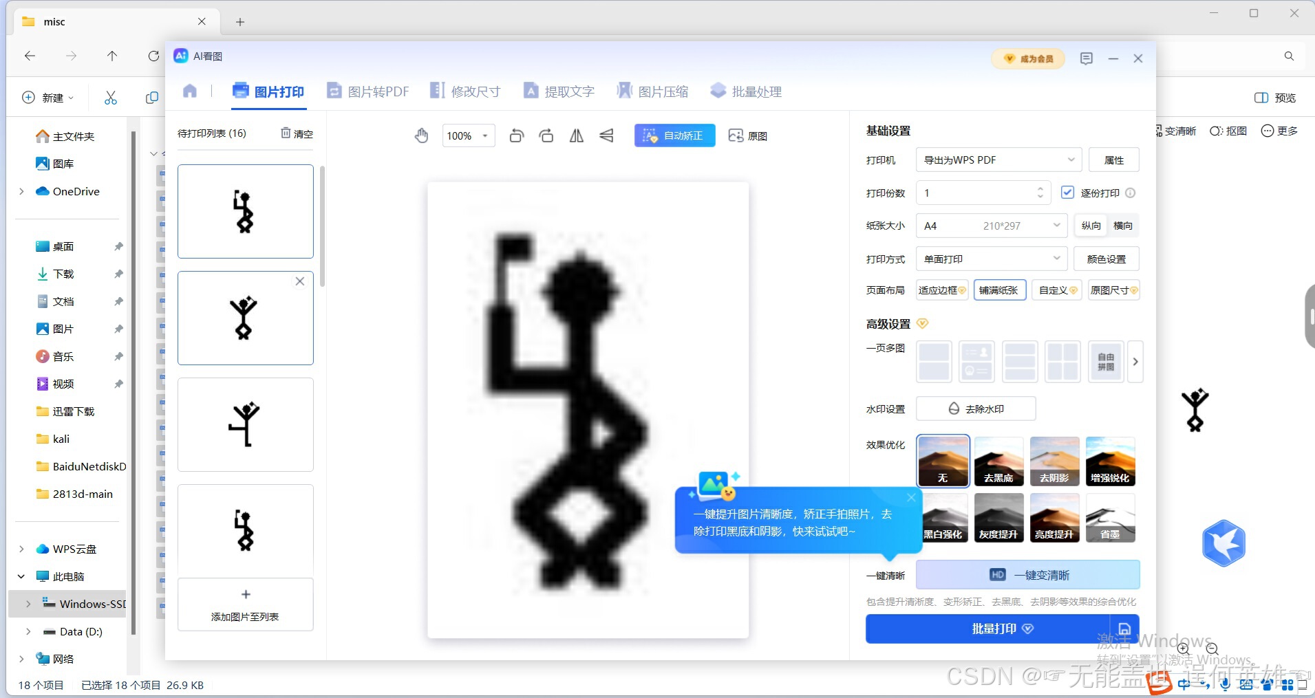
Task: Click the 变清晰 enhance tool
Action: [1176, 131]
